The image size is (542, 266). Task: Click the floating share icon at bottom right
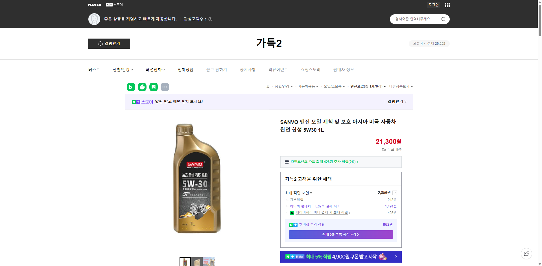pyautogui.click(x=526, y=253)
